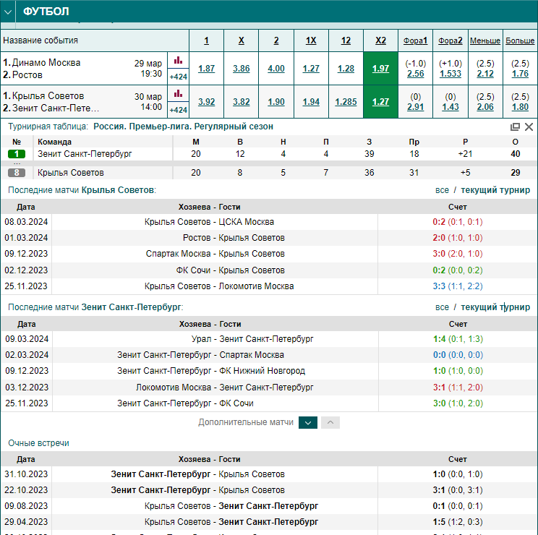Image resolution: width=538 pixels, height=535 pixels.
Task: Select handicap odds 2.56 for Динамо
Action: tap(416, 74)
